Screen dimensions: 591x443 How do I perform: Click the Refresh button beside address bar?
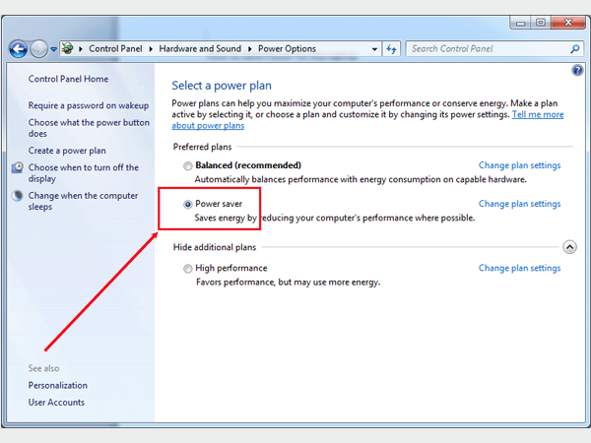click(392, 49)
